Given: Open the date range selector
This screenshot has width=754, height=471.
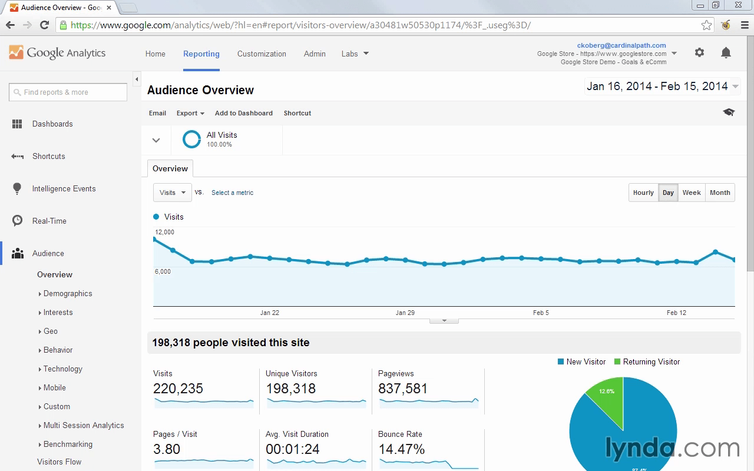Looking at the screenshot, I should pos(662,87).
